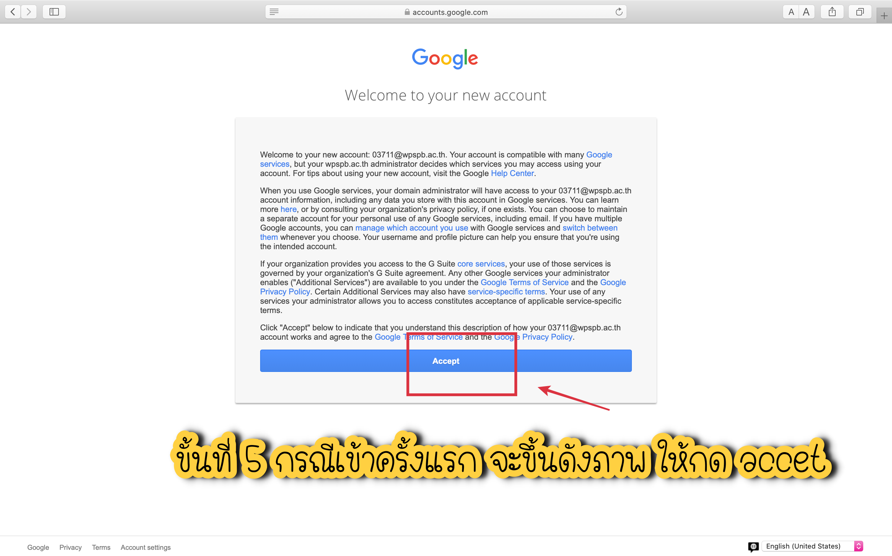Reload the page with the refresh icon
The width and height of the screenshot is (892, 556).
pyautogui.click(x=619, y=12)
